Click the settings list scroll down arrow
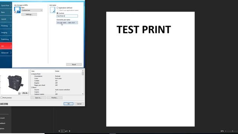 point(83,94)
